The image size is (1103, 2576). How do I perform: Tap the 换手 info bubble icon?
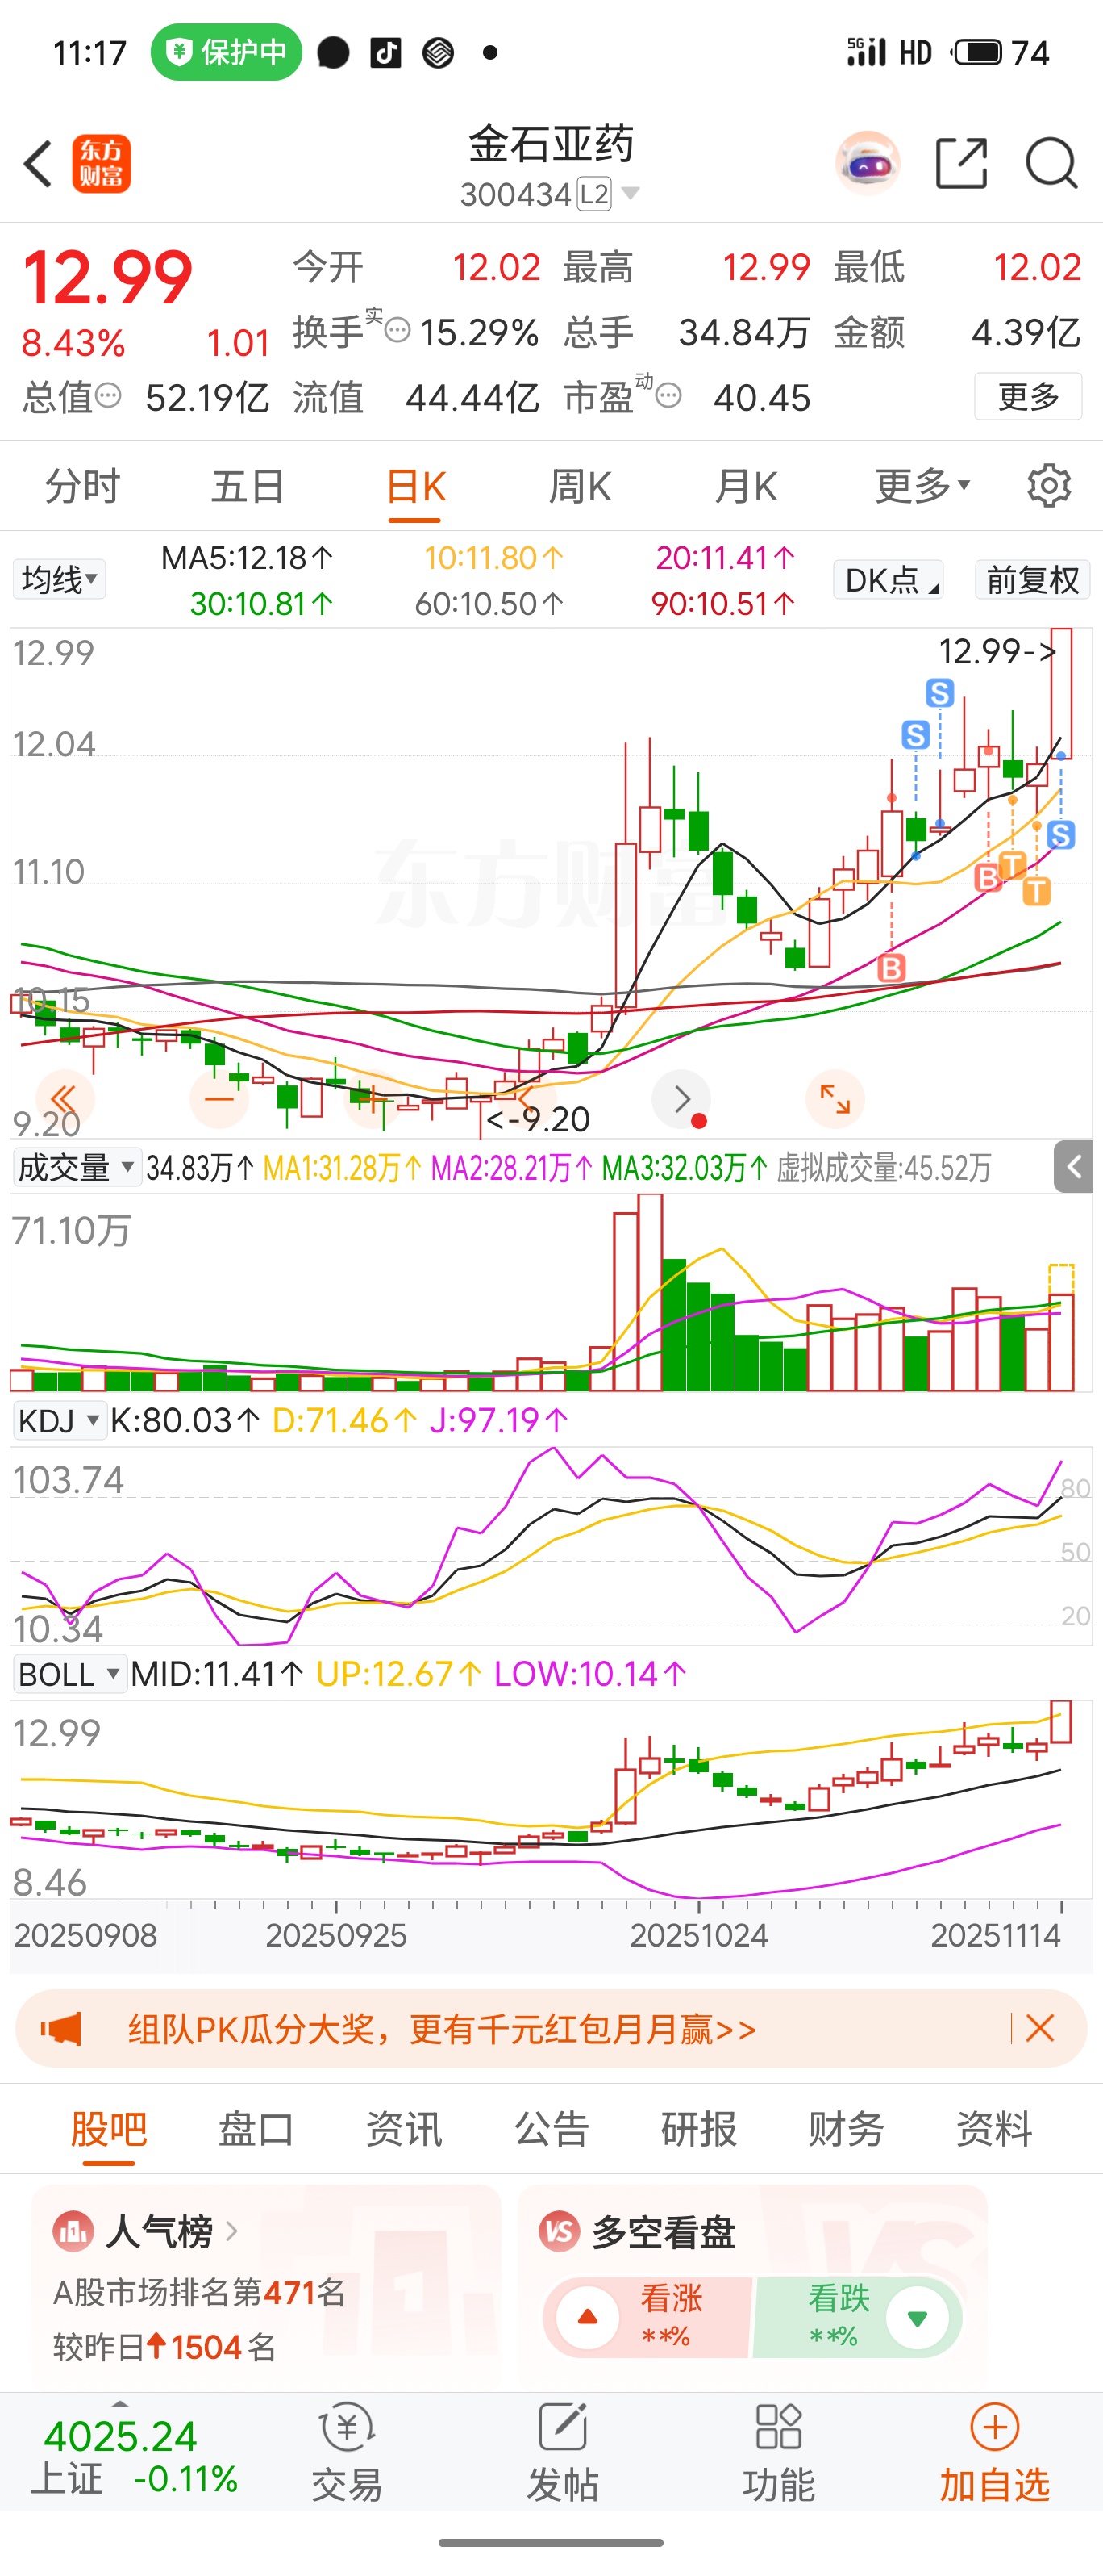pyautogui.click(x=397, y=331)
